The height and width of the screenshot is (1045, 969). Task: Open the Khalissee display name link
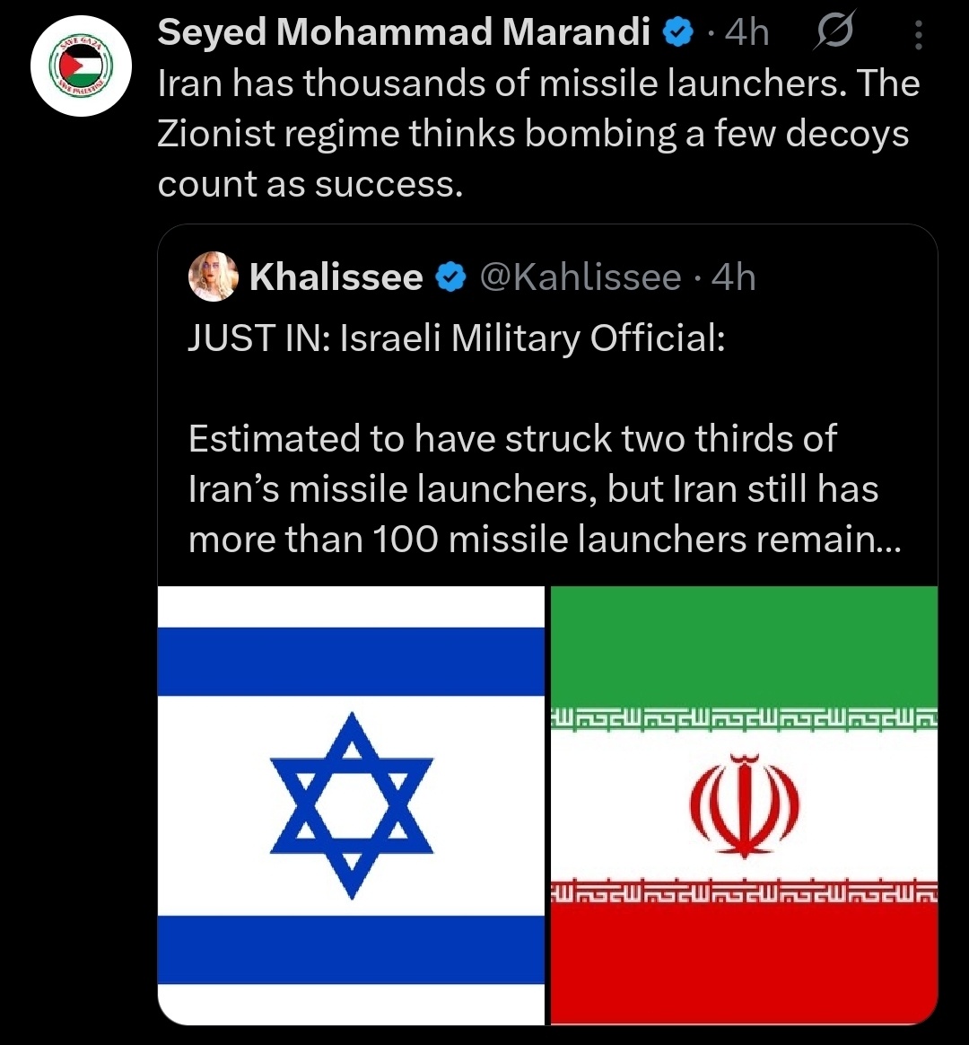pyautogui.click(x=336, y=277)
